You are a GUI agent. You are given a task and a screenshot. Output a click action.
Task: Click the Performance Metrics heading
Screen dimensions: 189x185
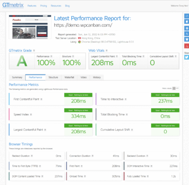24,85
